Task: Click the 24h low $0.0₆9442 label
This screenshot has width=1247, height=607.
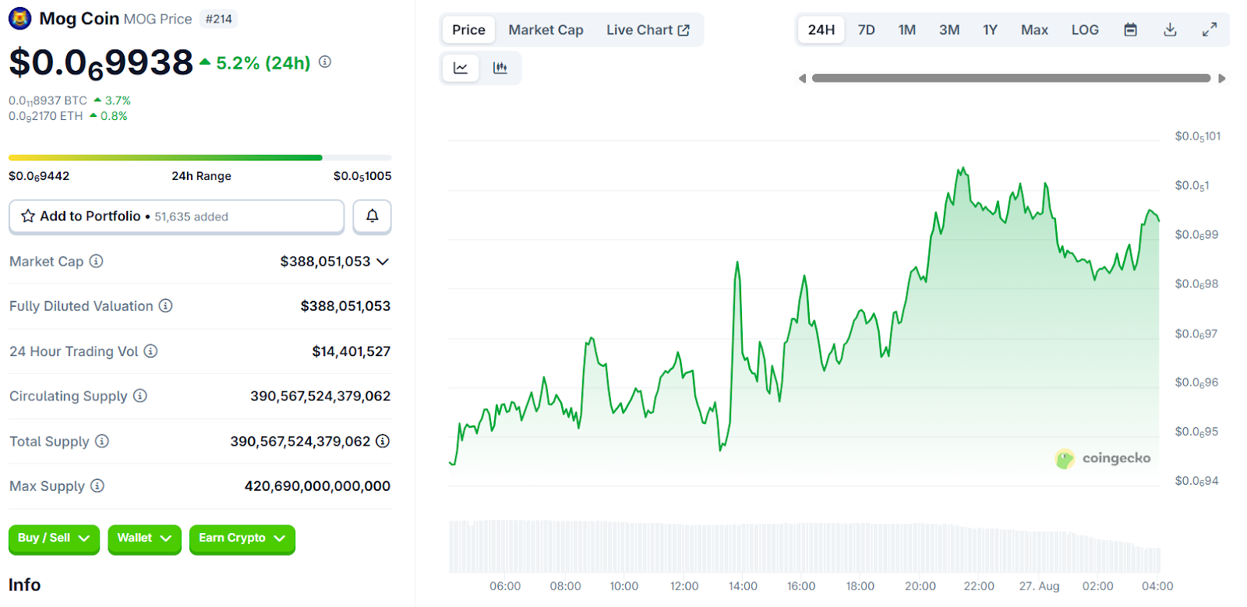Action: pos(39,176)
